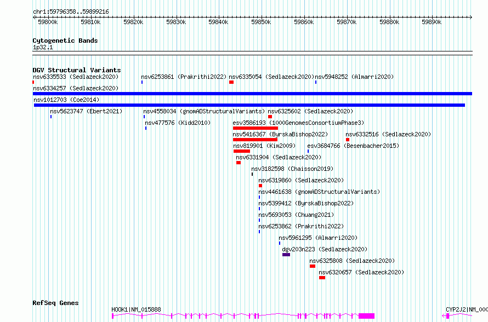Open nsv6319860 (Sedlazeck2020) variant label
The width and height of the screenshot is (488, 322).
tap(301, 180)
